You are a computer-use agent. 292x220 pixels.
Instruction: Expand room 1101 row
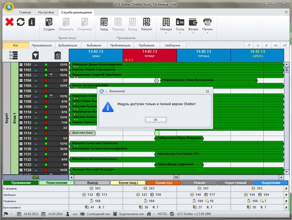point(21,65)
